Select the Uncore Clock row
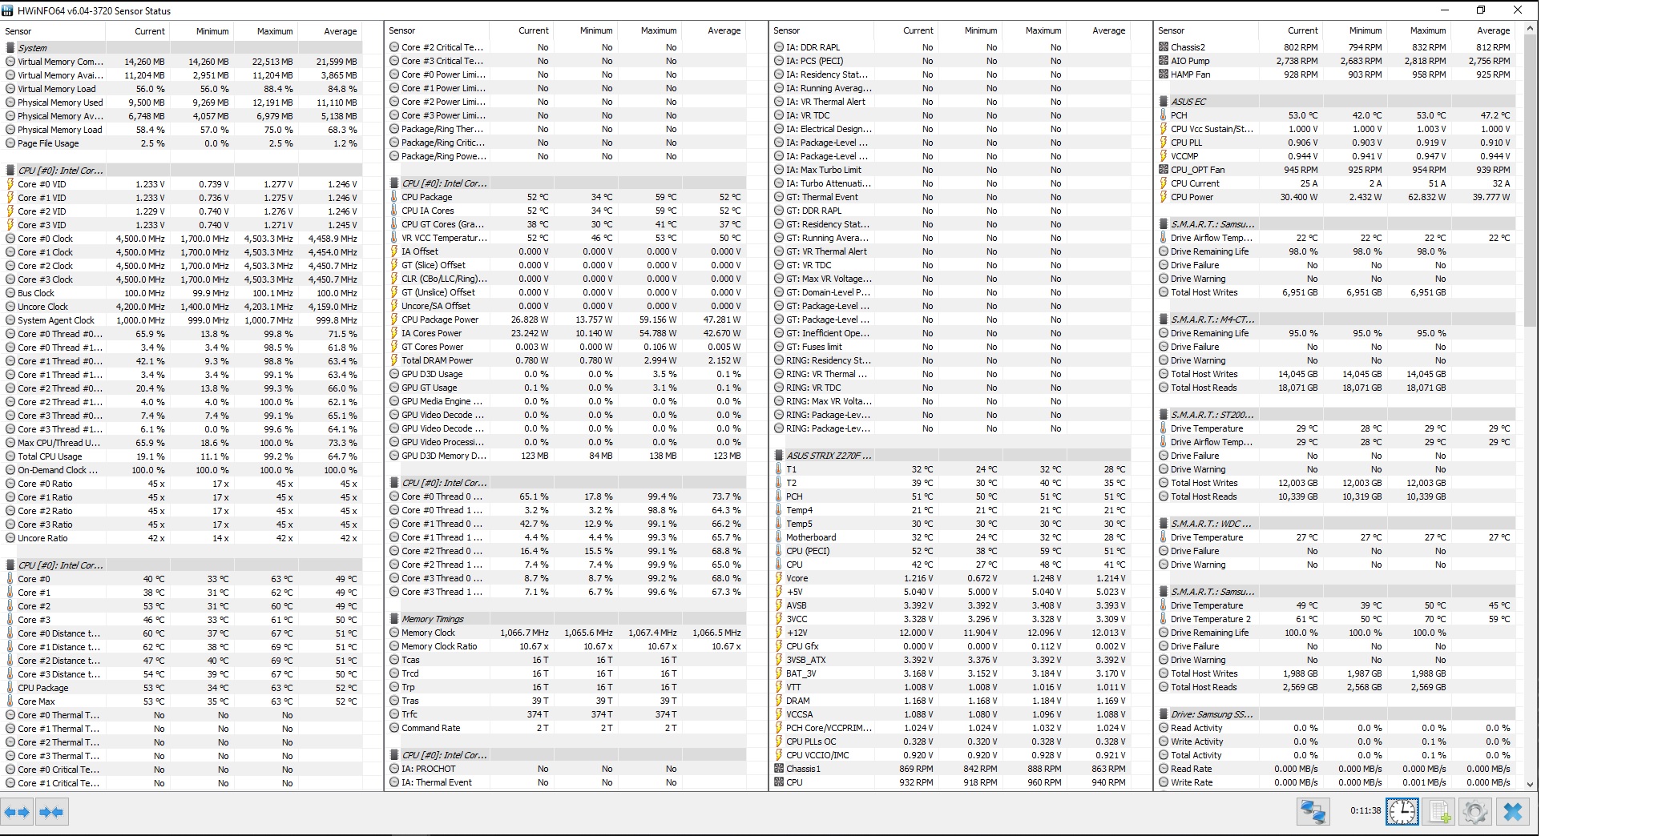 [x=183, y=307]
